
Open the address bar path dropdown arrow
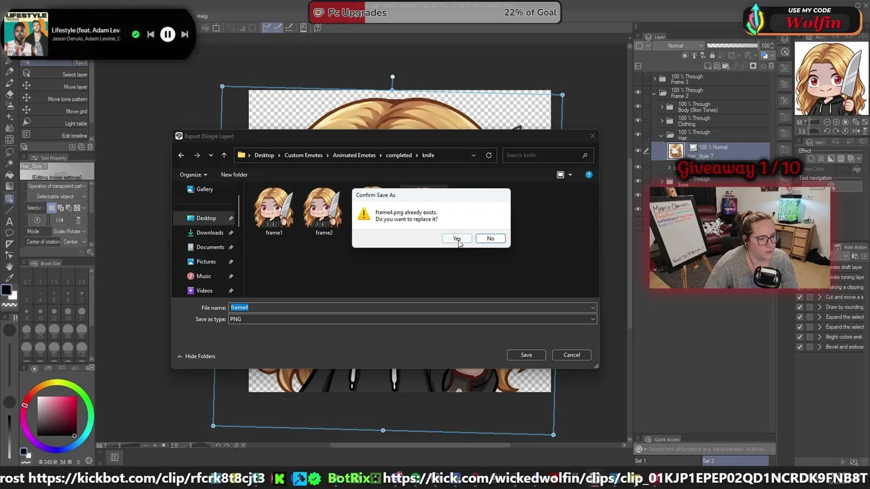(473, 155)
